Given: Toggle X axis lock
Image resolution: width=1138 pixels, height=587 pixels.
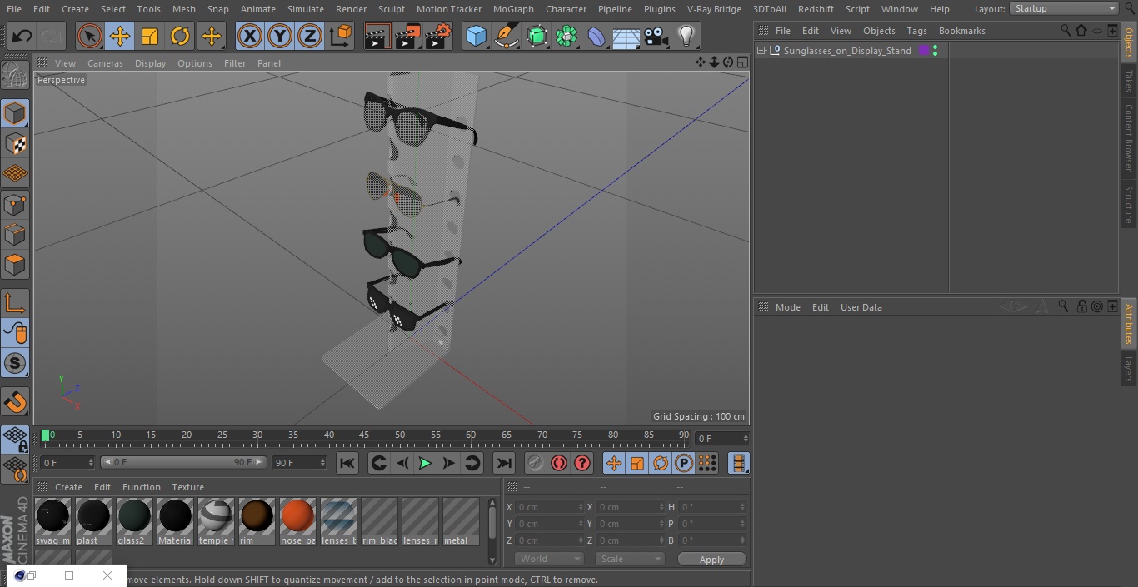Looking at the screenshot, I should (x=250, y=36).
